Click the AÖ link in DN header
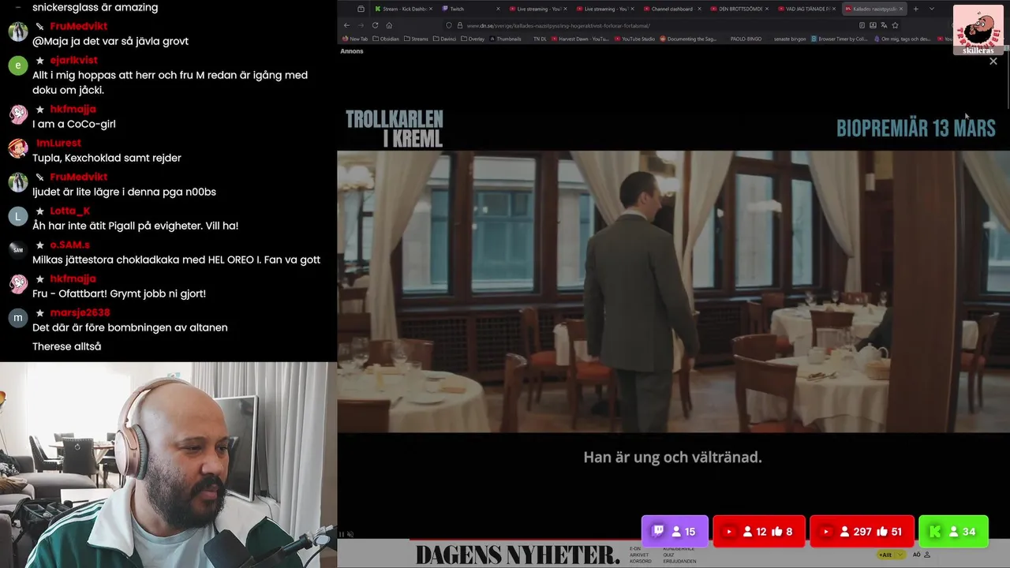Screen dimensions: 1010x568 click(x=916, y=555)
